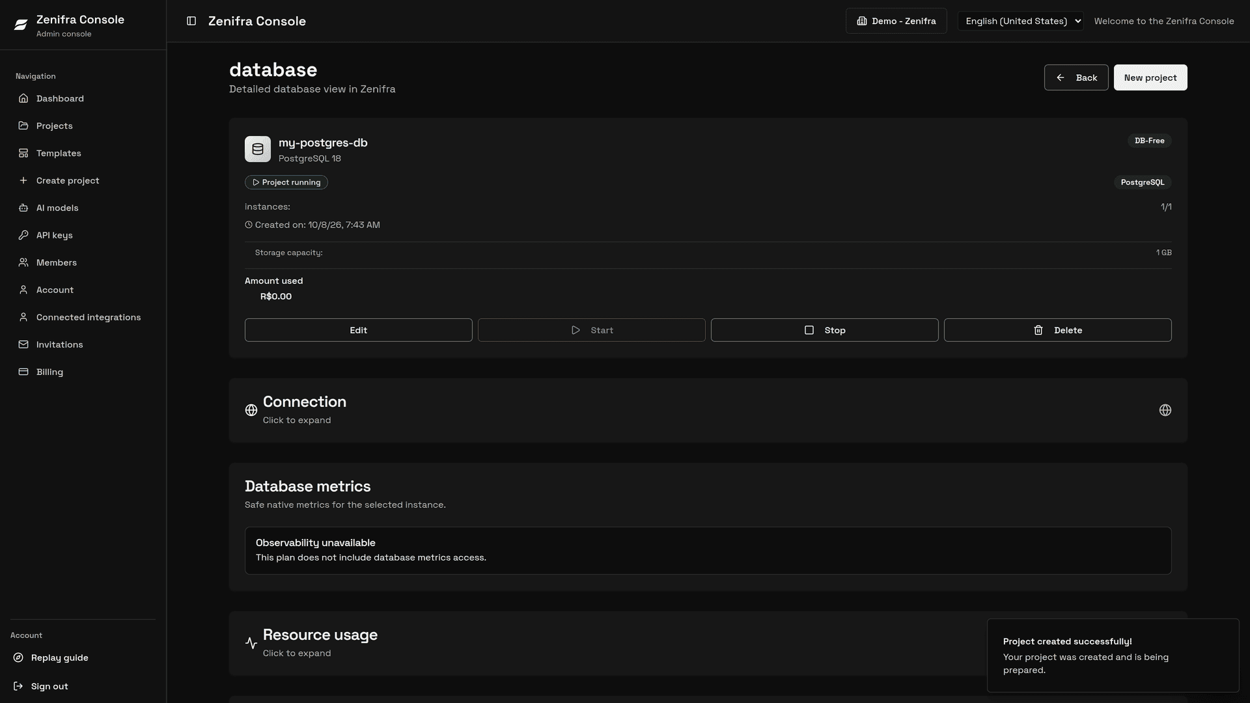
Task: Click the Resource usage activity icon
Action: [x=251, y=643]
